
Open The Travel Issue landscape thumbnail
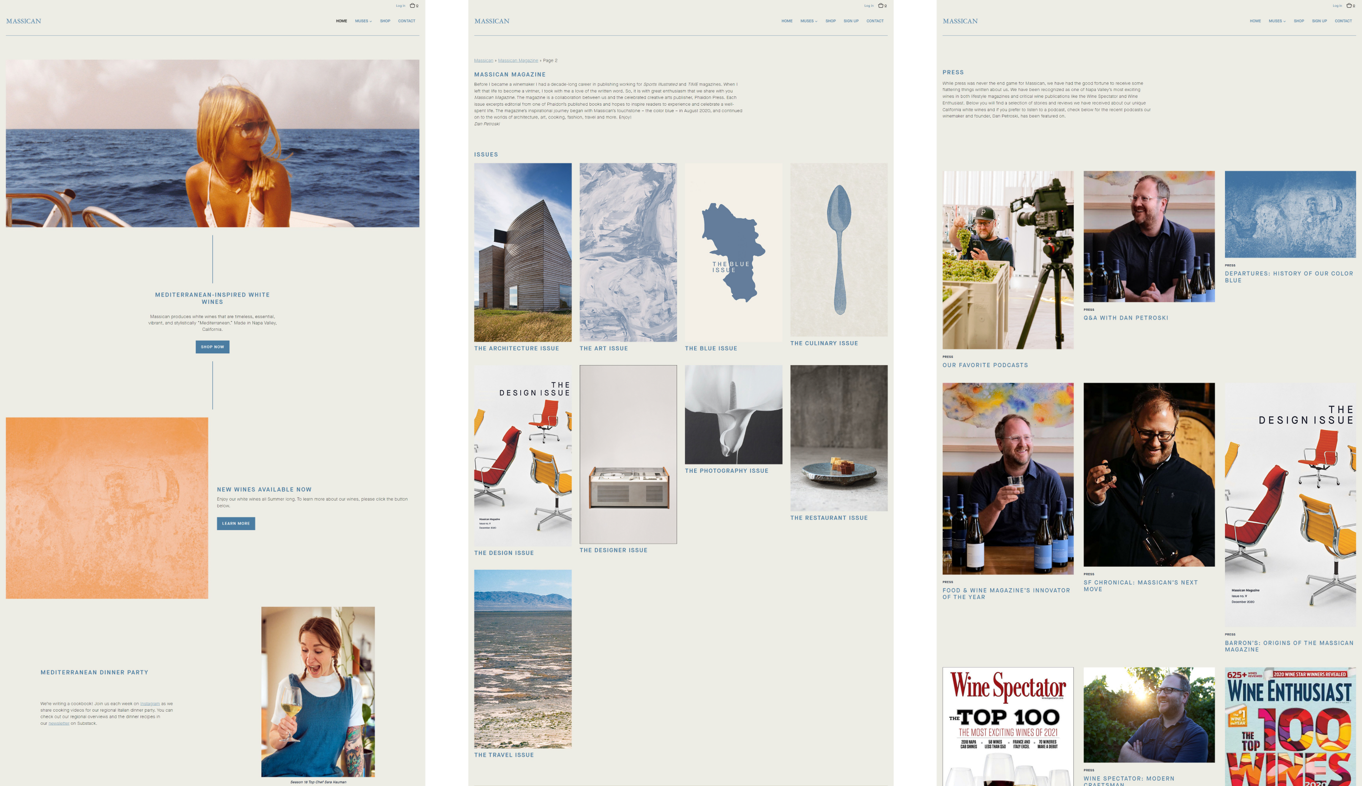point(523,659)
